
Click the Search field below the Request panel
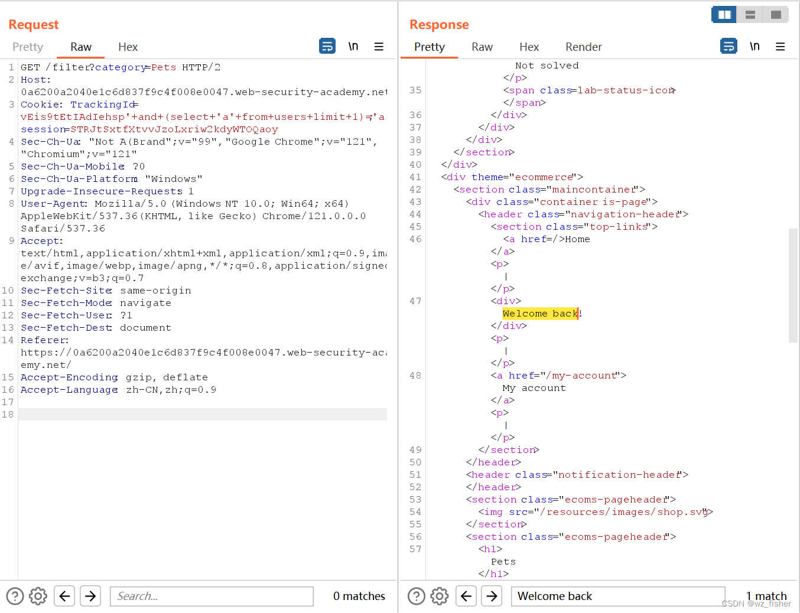click(x=212, y=596)
